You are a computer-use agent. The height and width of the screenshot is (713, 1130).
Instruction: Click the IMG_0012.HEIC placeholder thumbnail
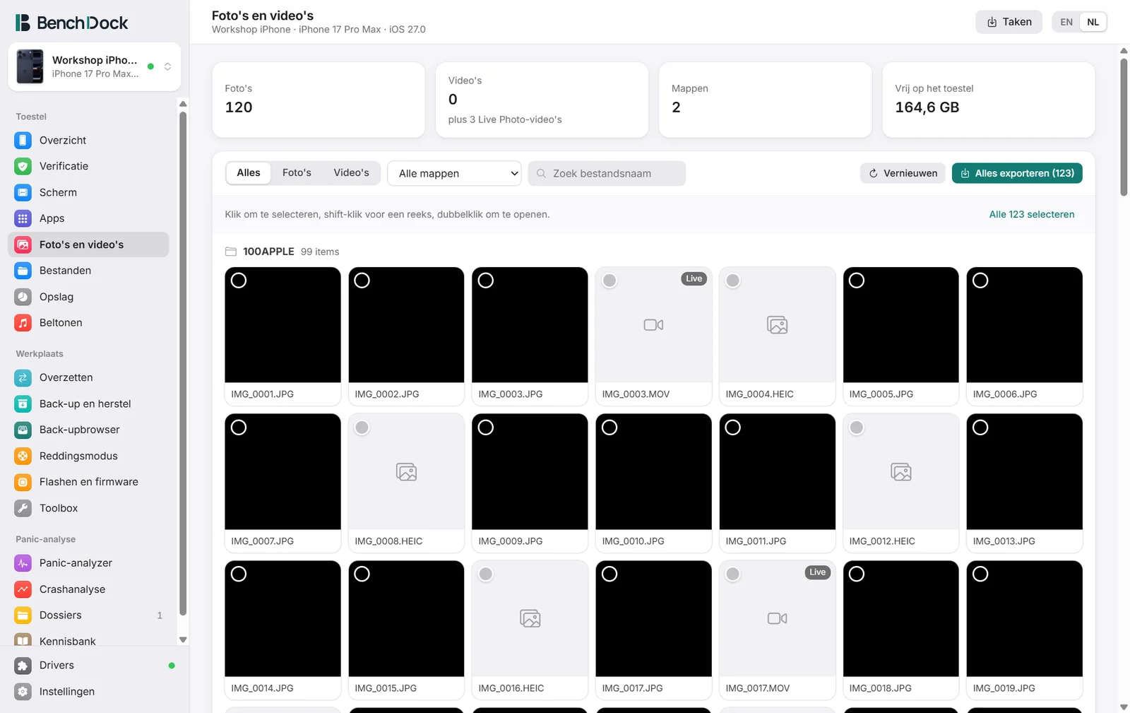[x=900, y=471]
